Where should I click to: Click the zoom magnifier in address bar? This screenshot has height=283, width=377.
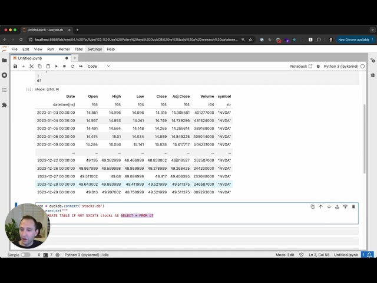pos(243,40)
